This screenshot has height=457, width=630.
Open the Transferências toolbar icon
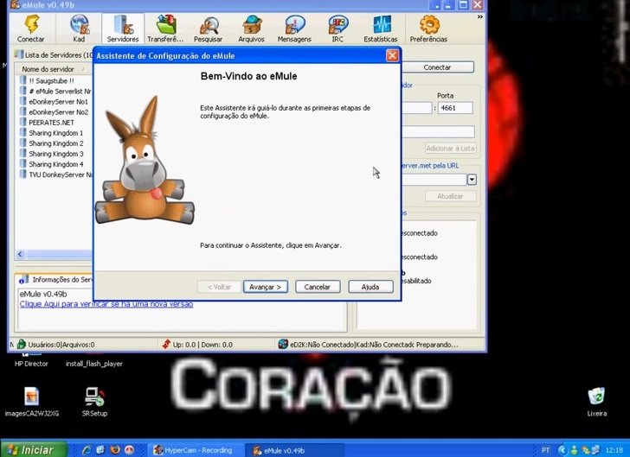click(x=165, y=29)
